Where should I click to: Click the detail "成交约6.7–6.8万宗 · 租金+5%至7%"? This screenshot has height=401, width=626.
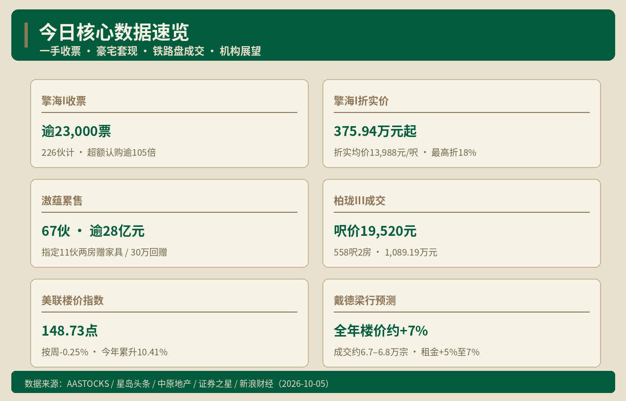click(407, 352)
